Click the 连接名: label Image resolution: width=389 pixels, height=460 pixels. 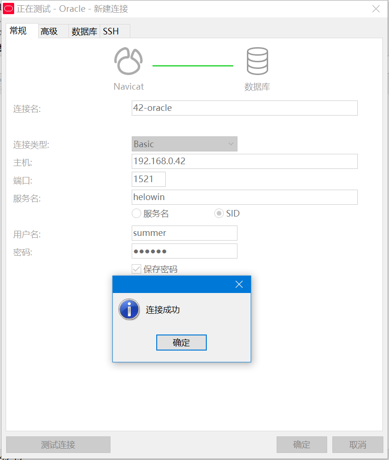click(27, 109)
